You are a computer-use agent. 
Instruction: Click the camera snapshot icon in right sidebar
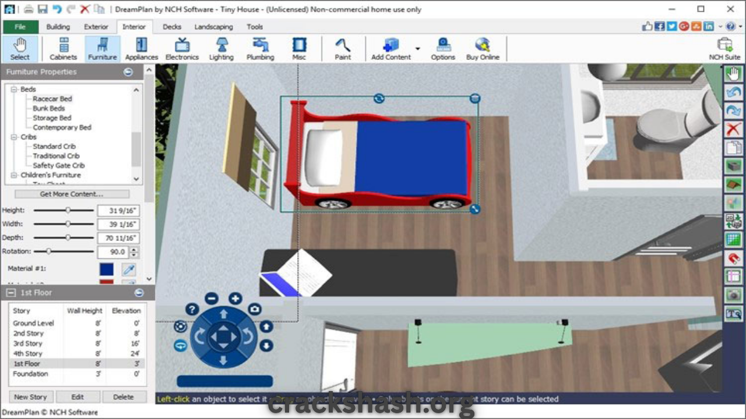point(733,295)
